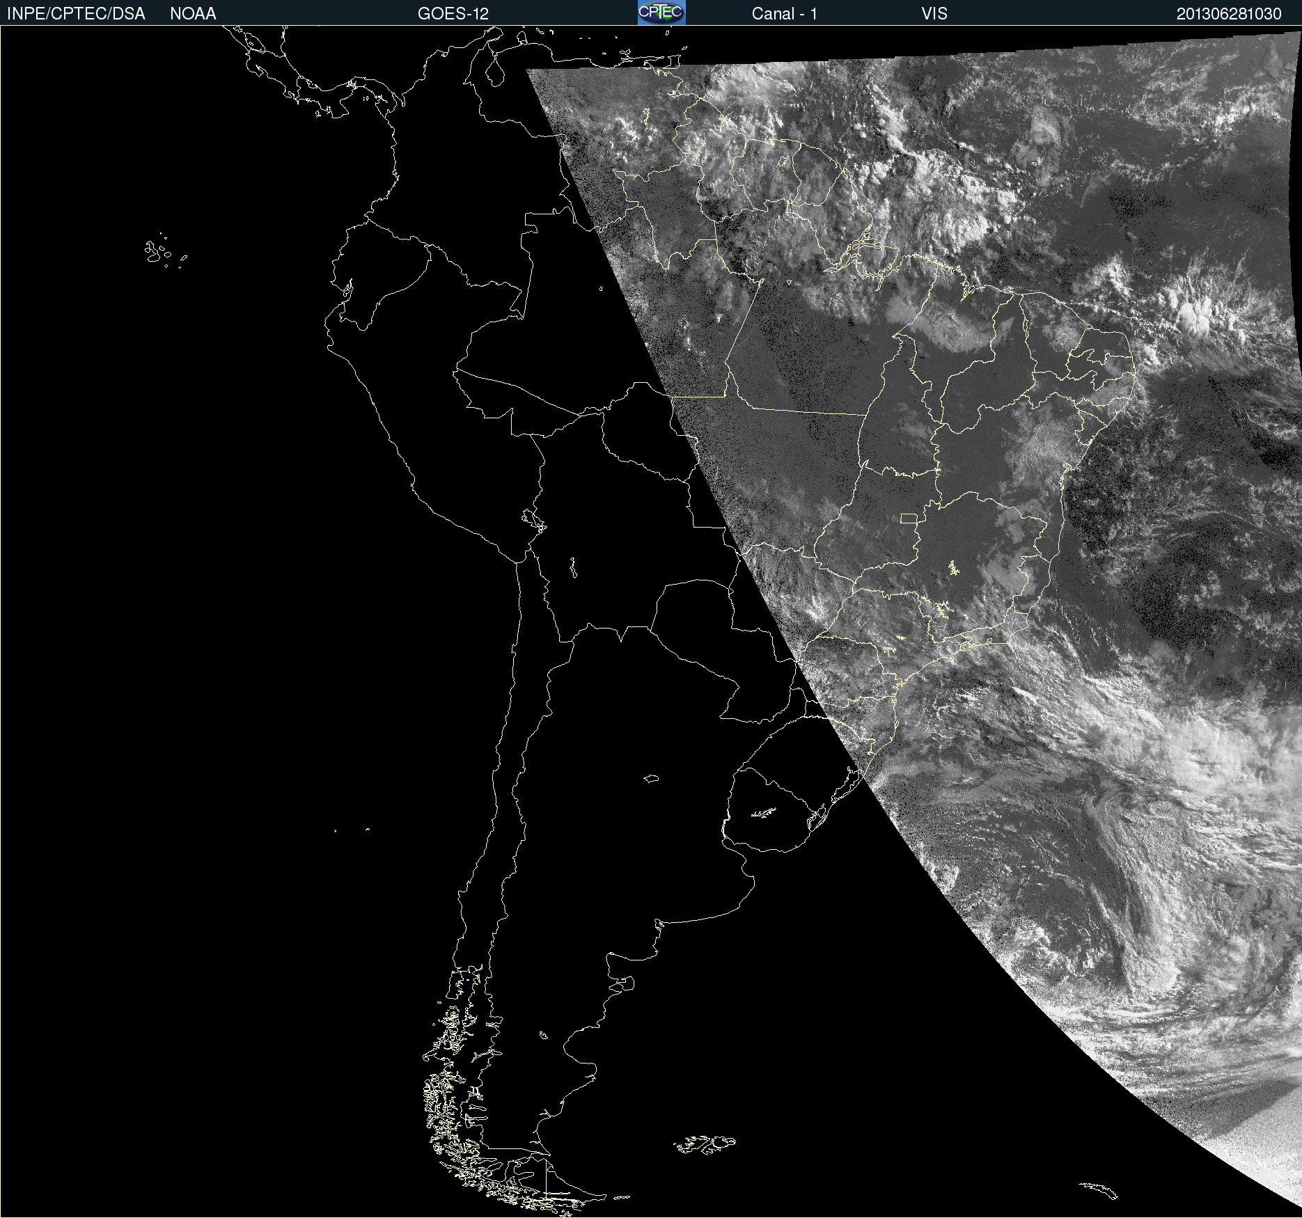The image size is (1302, 1218).
Task: Click the 'Canal - 1' label
Action: pos(785,14)
